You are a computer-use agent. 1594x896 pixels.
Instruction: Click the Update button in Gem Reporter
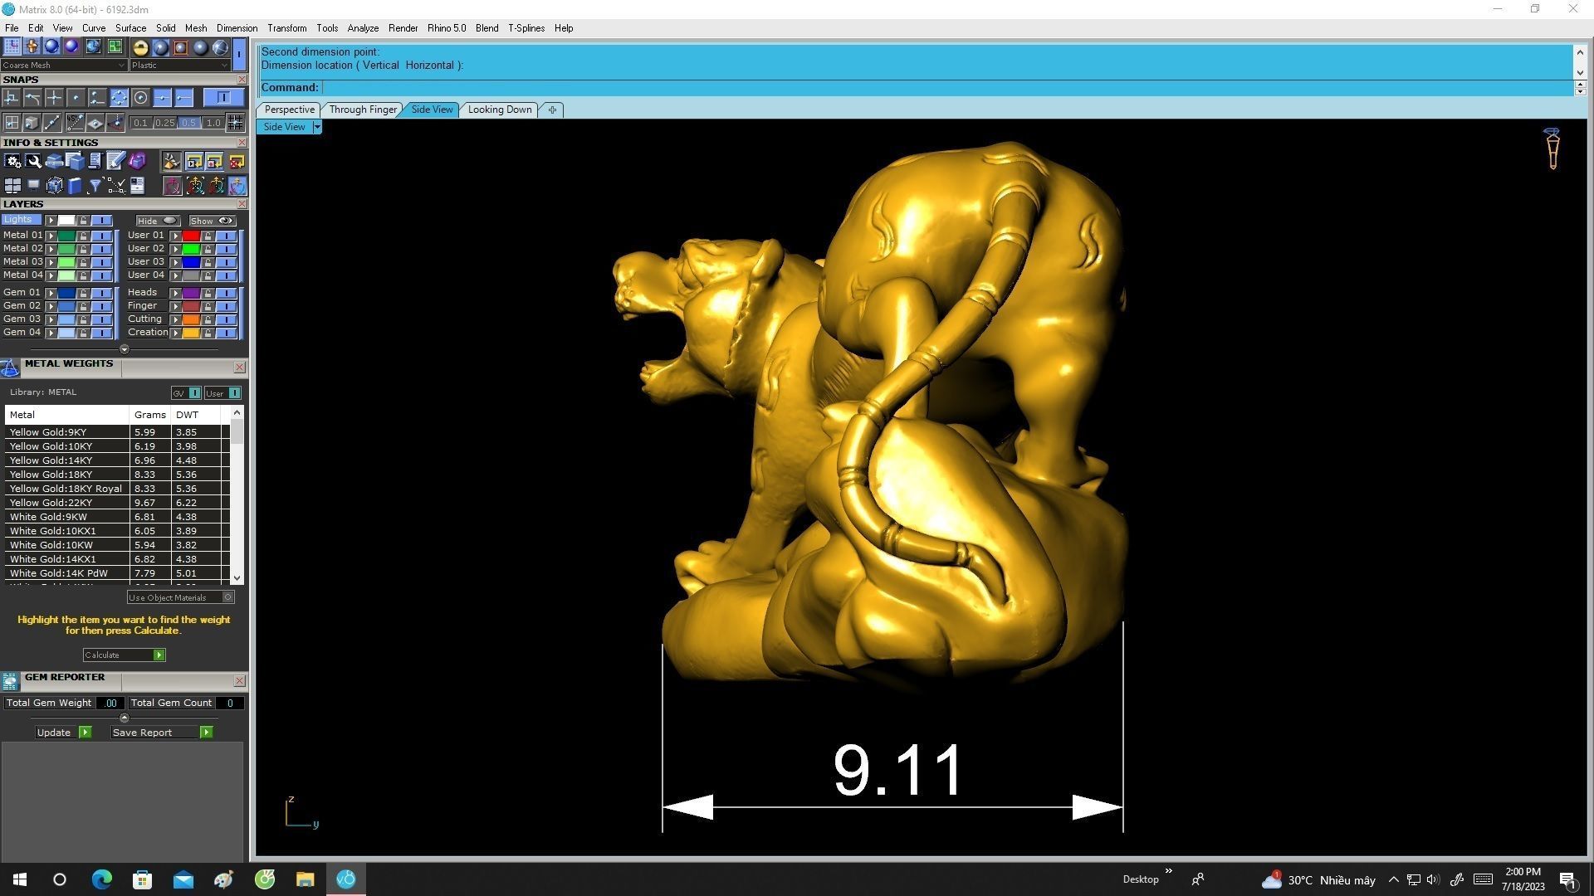tap(63, 733)
